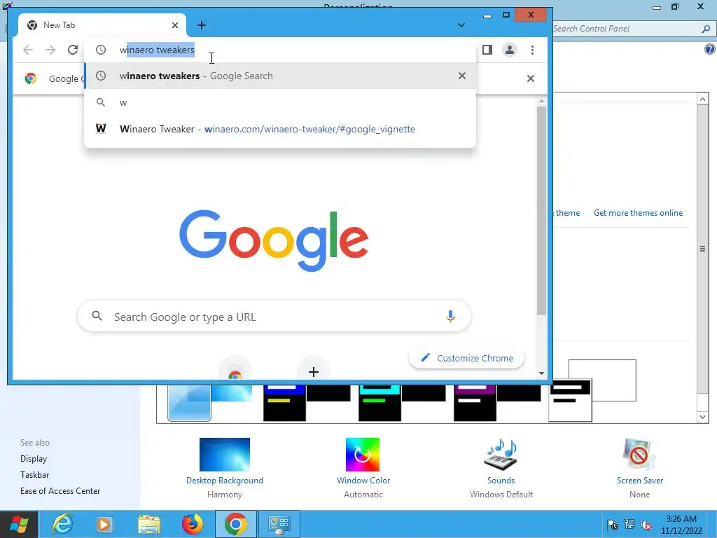Open Chrome side panel icon
The height and width of the screenshot is (538, 717).
[487, 50]
